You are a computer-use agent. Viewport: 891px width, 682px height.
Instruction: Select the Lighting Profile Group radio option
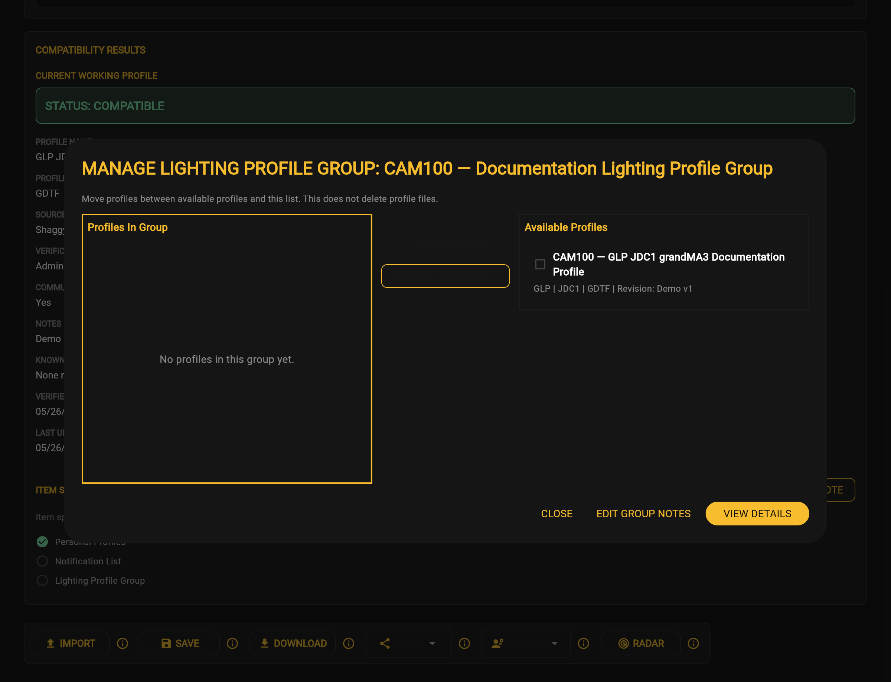[42, 580]
